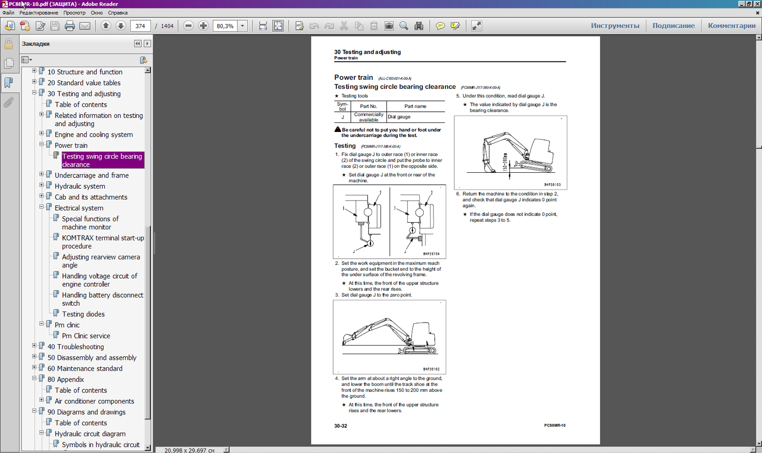Click the Print file icon
Image resolution: width=762 pixels, height=453 pixels.
[70, 26]
